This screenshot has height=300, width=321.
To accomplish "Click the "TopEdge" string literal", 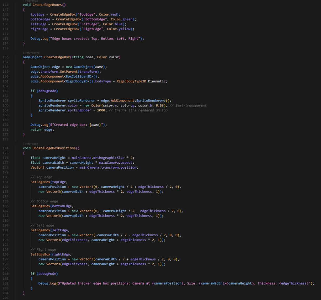I will 86,14.
